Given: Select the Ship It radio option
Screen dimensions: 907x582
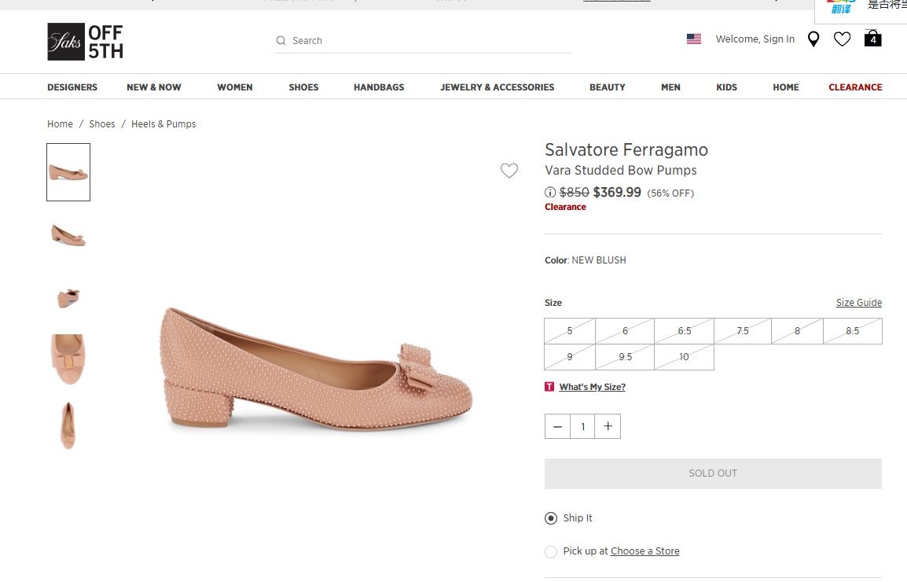Looking at the screenshot, I should pyautogui.click(x=551, y=518).
